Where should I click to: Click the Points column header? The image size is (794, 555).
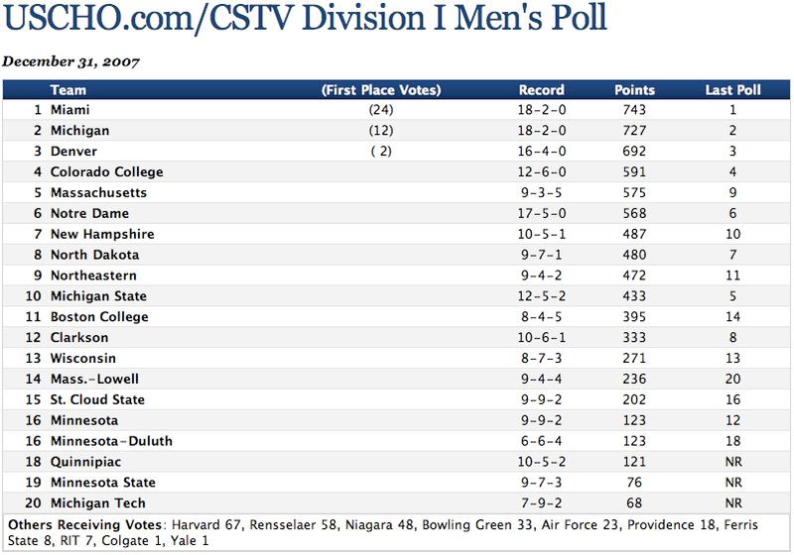[x=635, y=90]
